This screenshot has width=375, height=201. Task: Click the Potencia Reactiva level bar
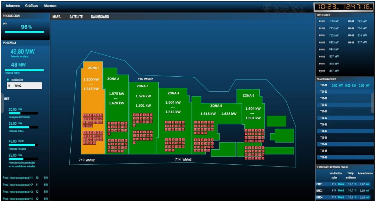[x=23, y=145]
